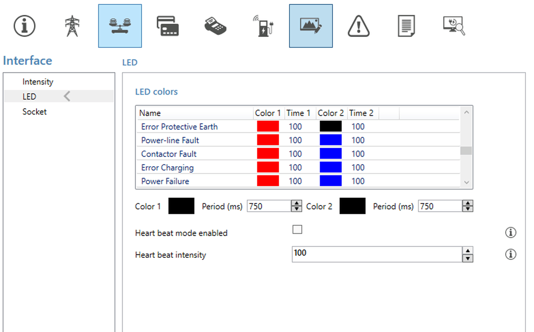The width and height of the screenshot is (534, 332).
Task: Click blue Color 2 swatch for Error Charging
Action: [330, 167]
